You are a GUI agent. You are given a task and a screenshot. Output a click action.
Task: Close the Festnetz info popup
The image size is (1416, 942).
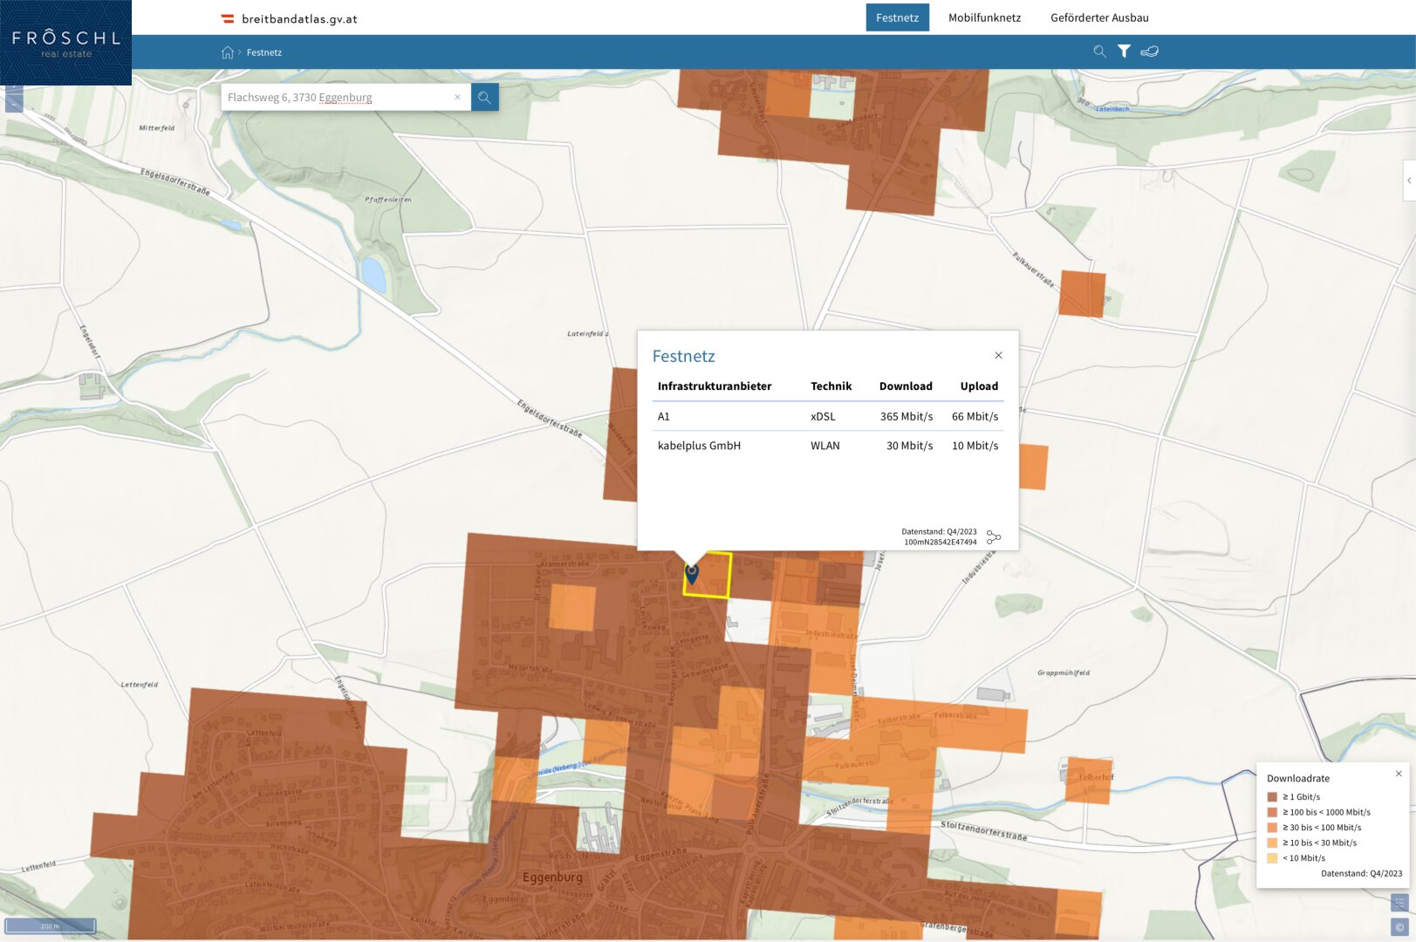[998, 355]
